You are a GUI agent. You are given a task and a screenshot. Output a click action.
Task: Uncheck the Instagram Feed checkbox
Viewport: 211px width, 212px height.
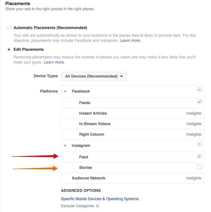point(199,156)
